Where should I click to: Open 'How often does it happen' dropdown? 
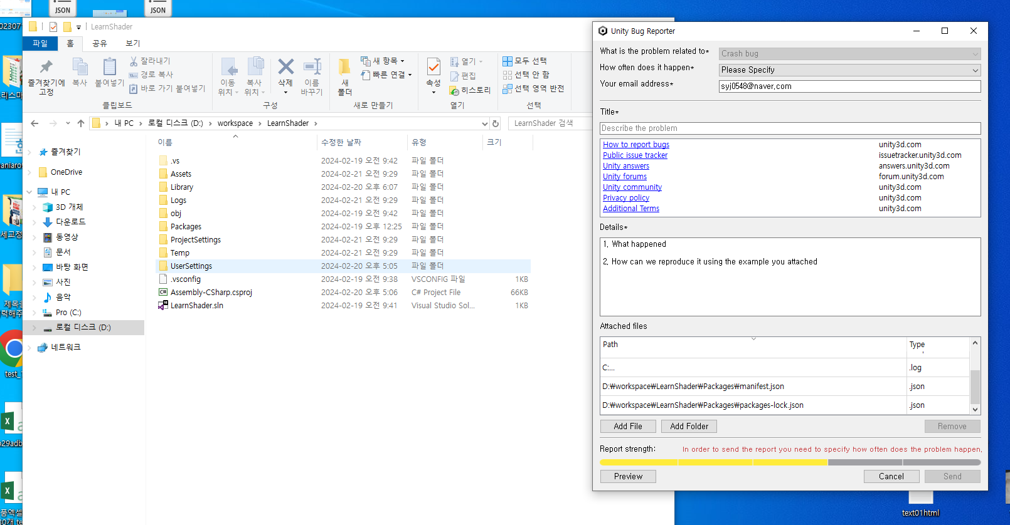coord(849,70)
